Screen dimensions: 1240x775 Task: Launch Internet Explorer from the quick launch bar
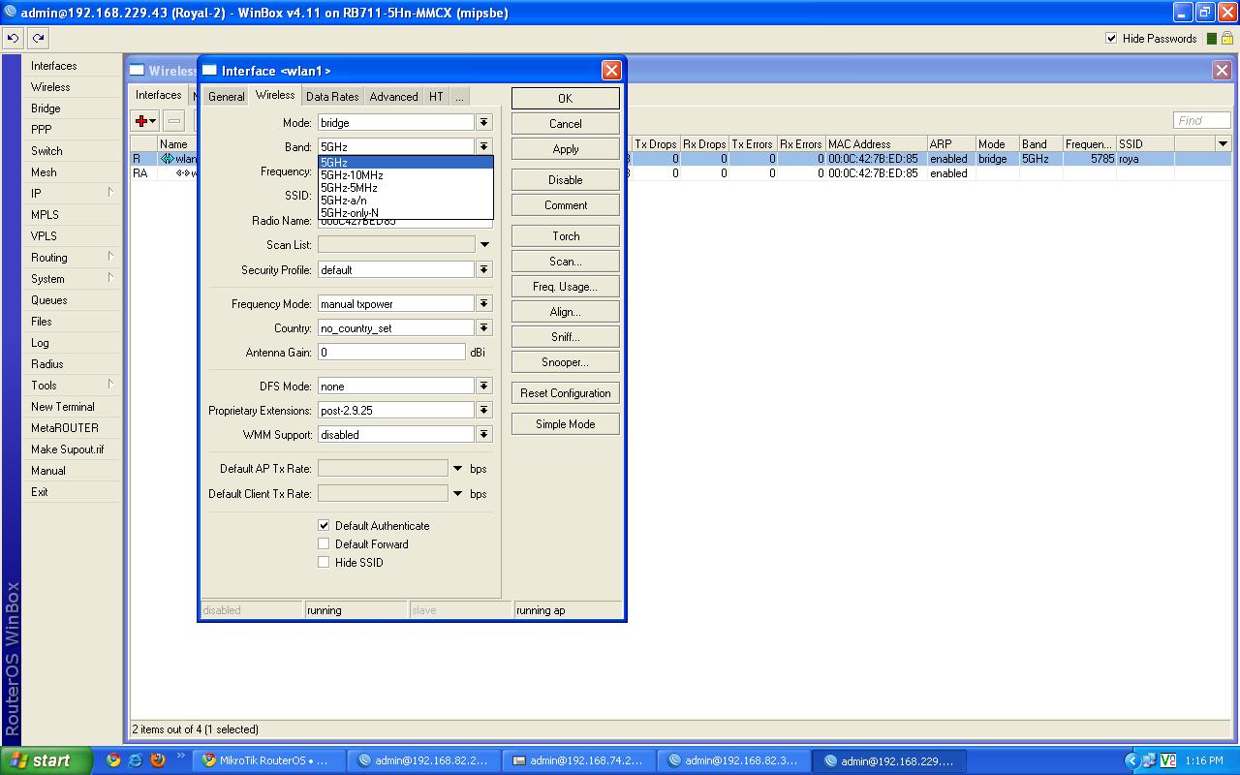136,760
